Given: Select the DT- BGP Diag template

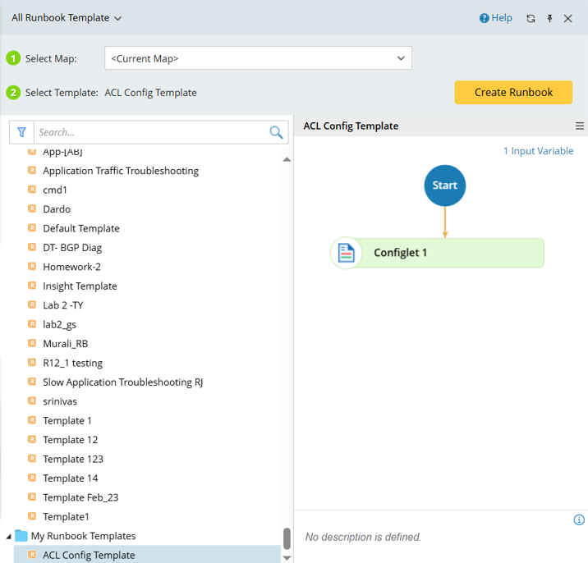Looking at the screenshot, I should [72, 247].
